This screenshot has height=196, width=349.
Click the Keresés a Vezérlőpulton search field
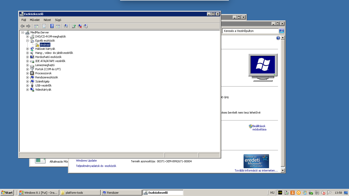(250, 31)
